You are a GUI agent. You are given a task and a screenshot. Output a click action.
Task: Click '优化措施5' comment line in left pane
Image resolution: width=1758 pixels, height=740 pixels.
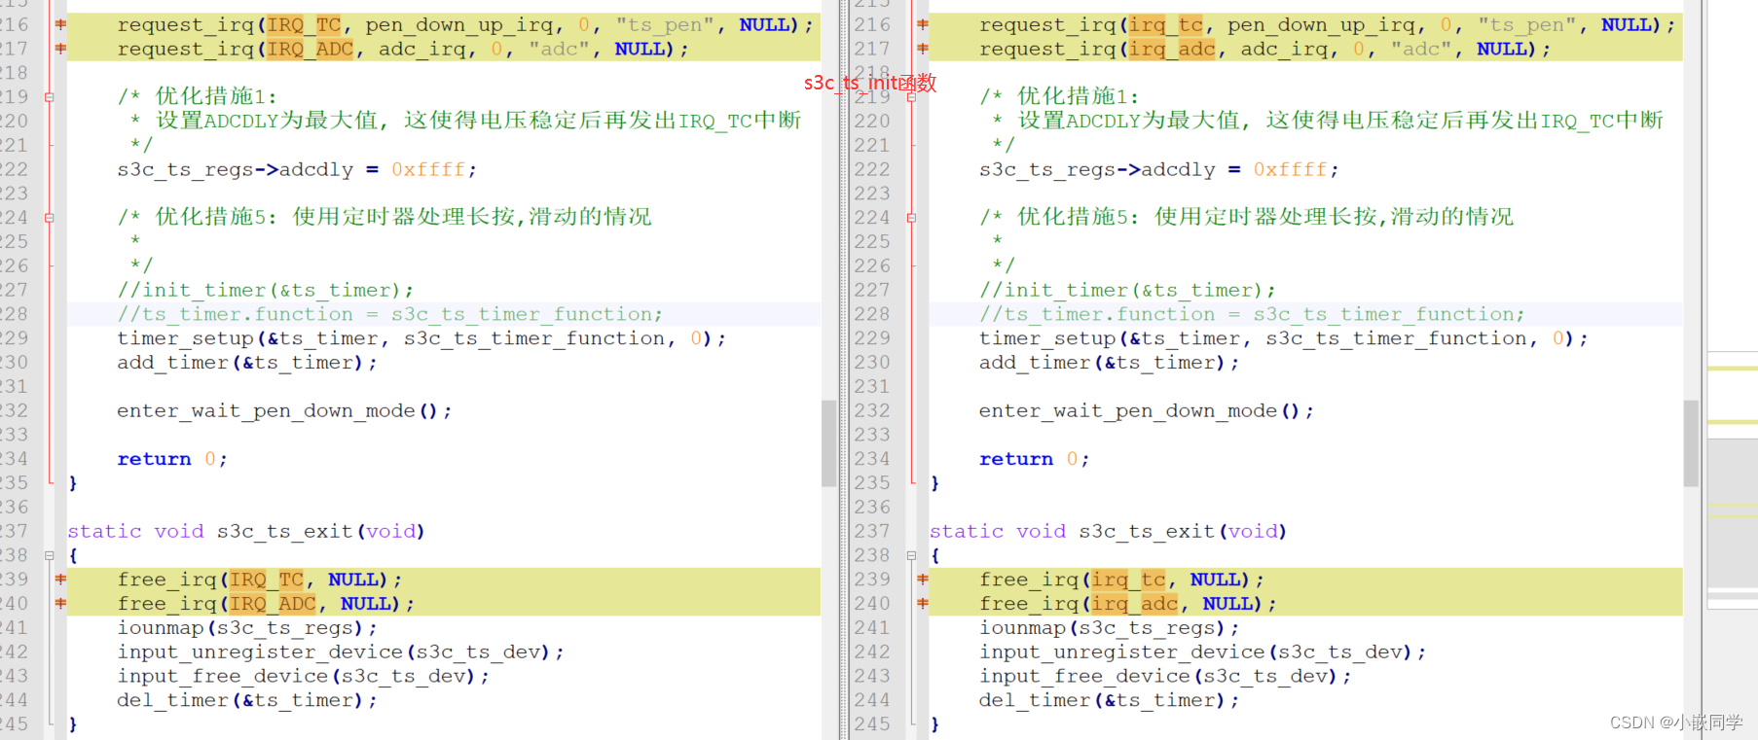tap(385, 217)
